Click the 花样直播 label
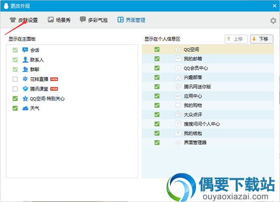Screen dimensions: 280x202 tap(39, 79)
